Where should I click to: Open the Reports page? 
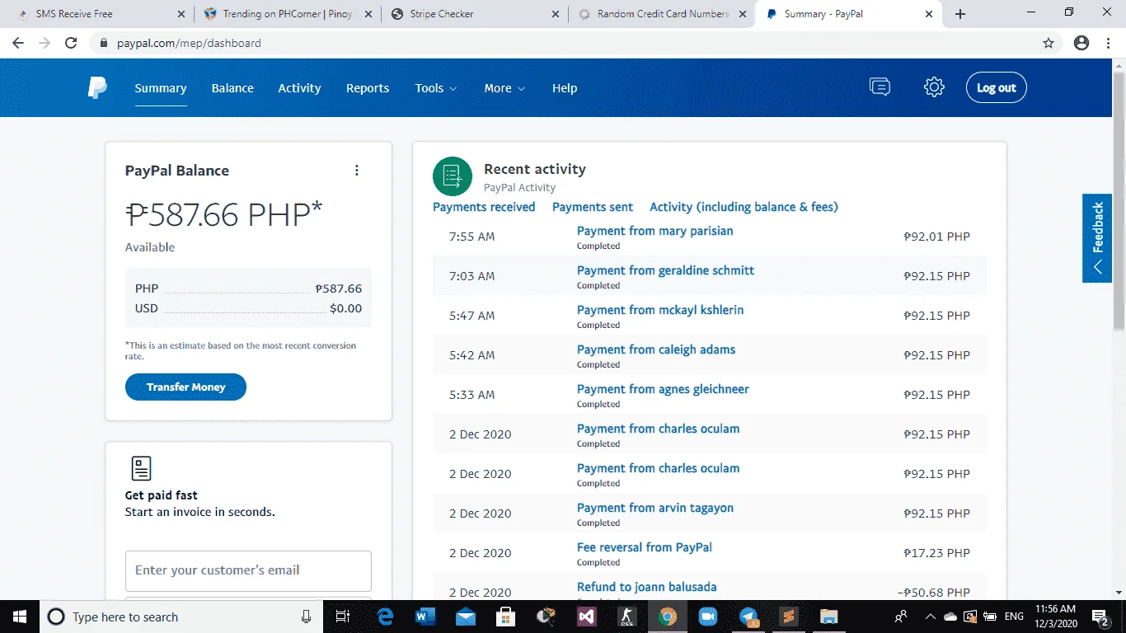click(368, 88)
